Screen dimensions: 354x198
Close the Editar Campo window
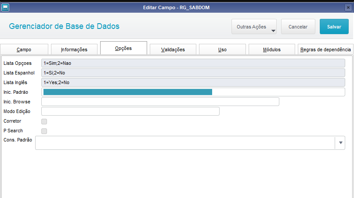point(348,7)
